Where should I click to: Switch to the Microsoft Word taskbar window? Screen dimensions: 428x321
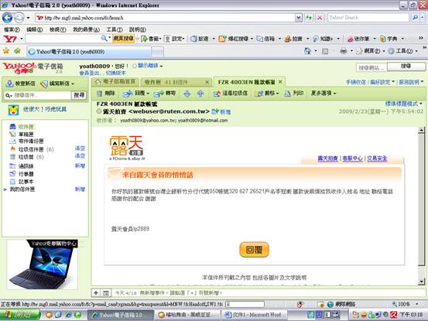point(253,315)
